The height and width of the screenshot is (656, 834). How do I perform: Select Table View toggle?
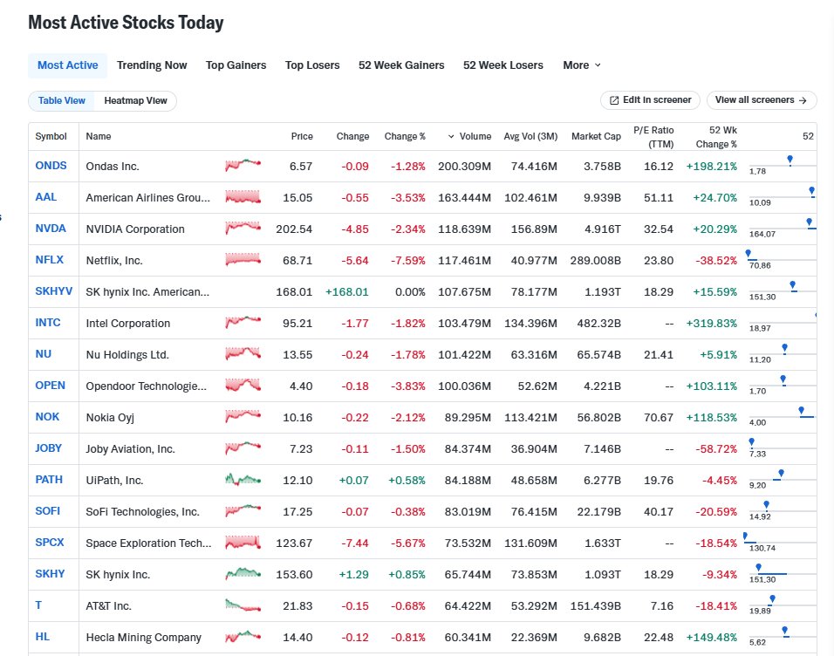62,100
